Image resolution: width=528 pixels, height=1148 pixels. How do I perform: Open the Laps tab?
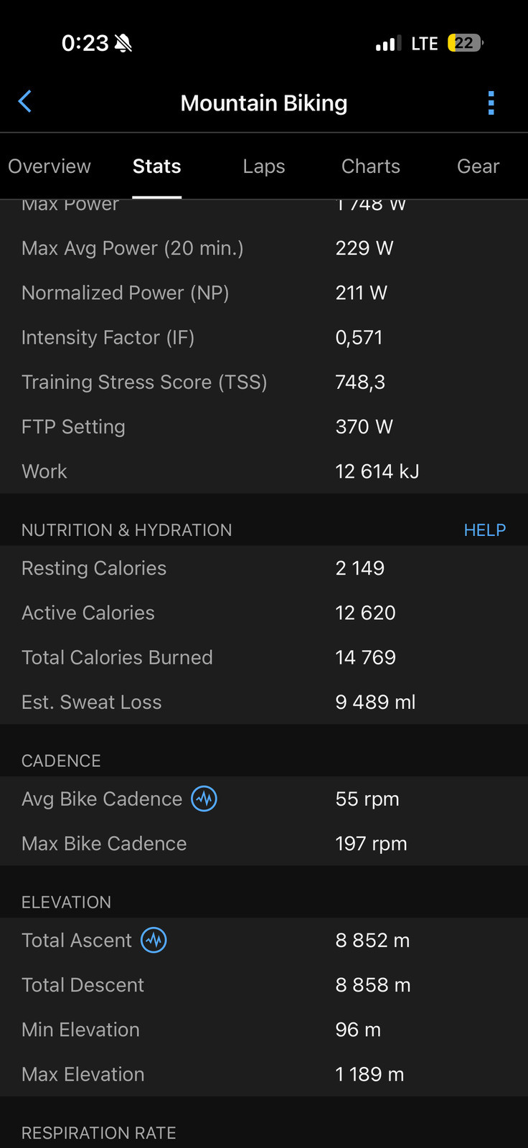pos(264,166)
